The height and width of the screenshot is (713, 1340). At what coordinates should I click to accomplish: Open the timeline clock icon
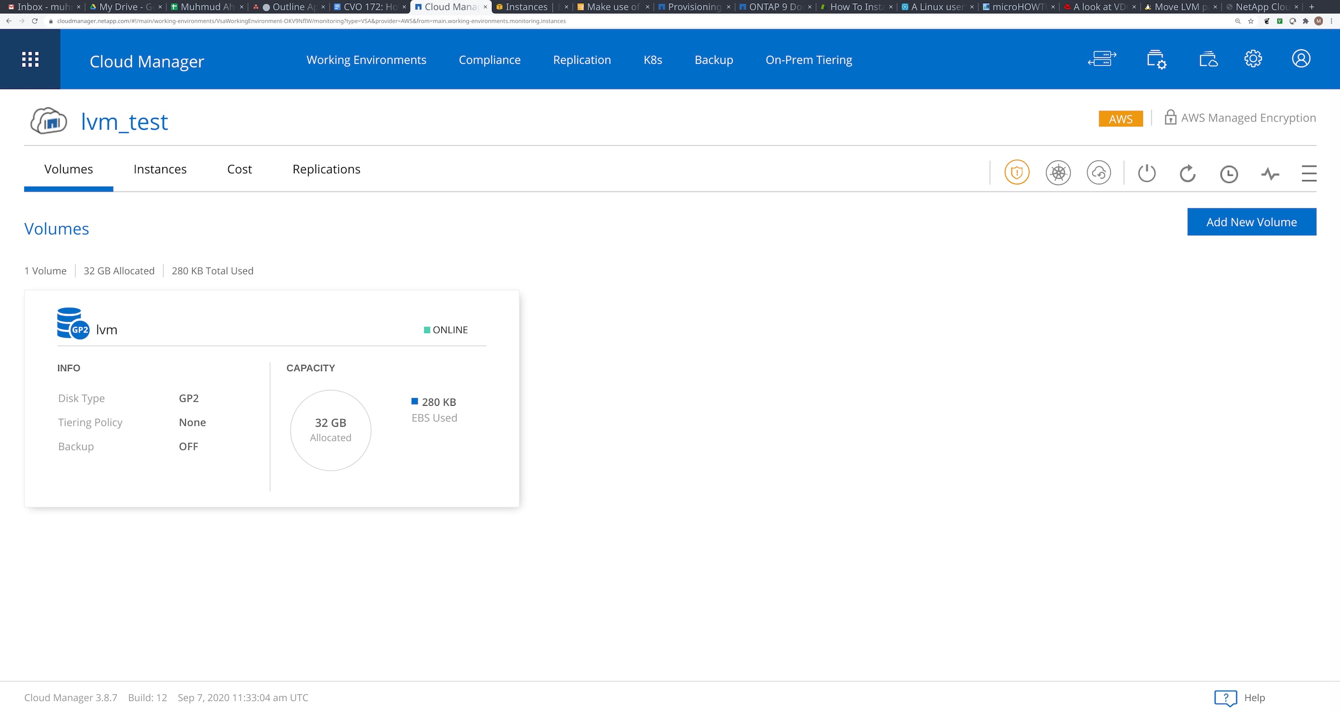1229,174
